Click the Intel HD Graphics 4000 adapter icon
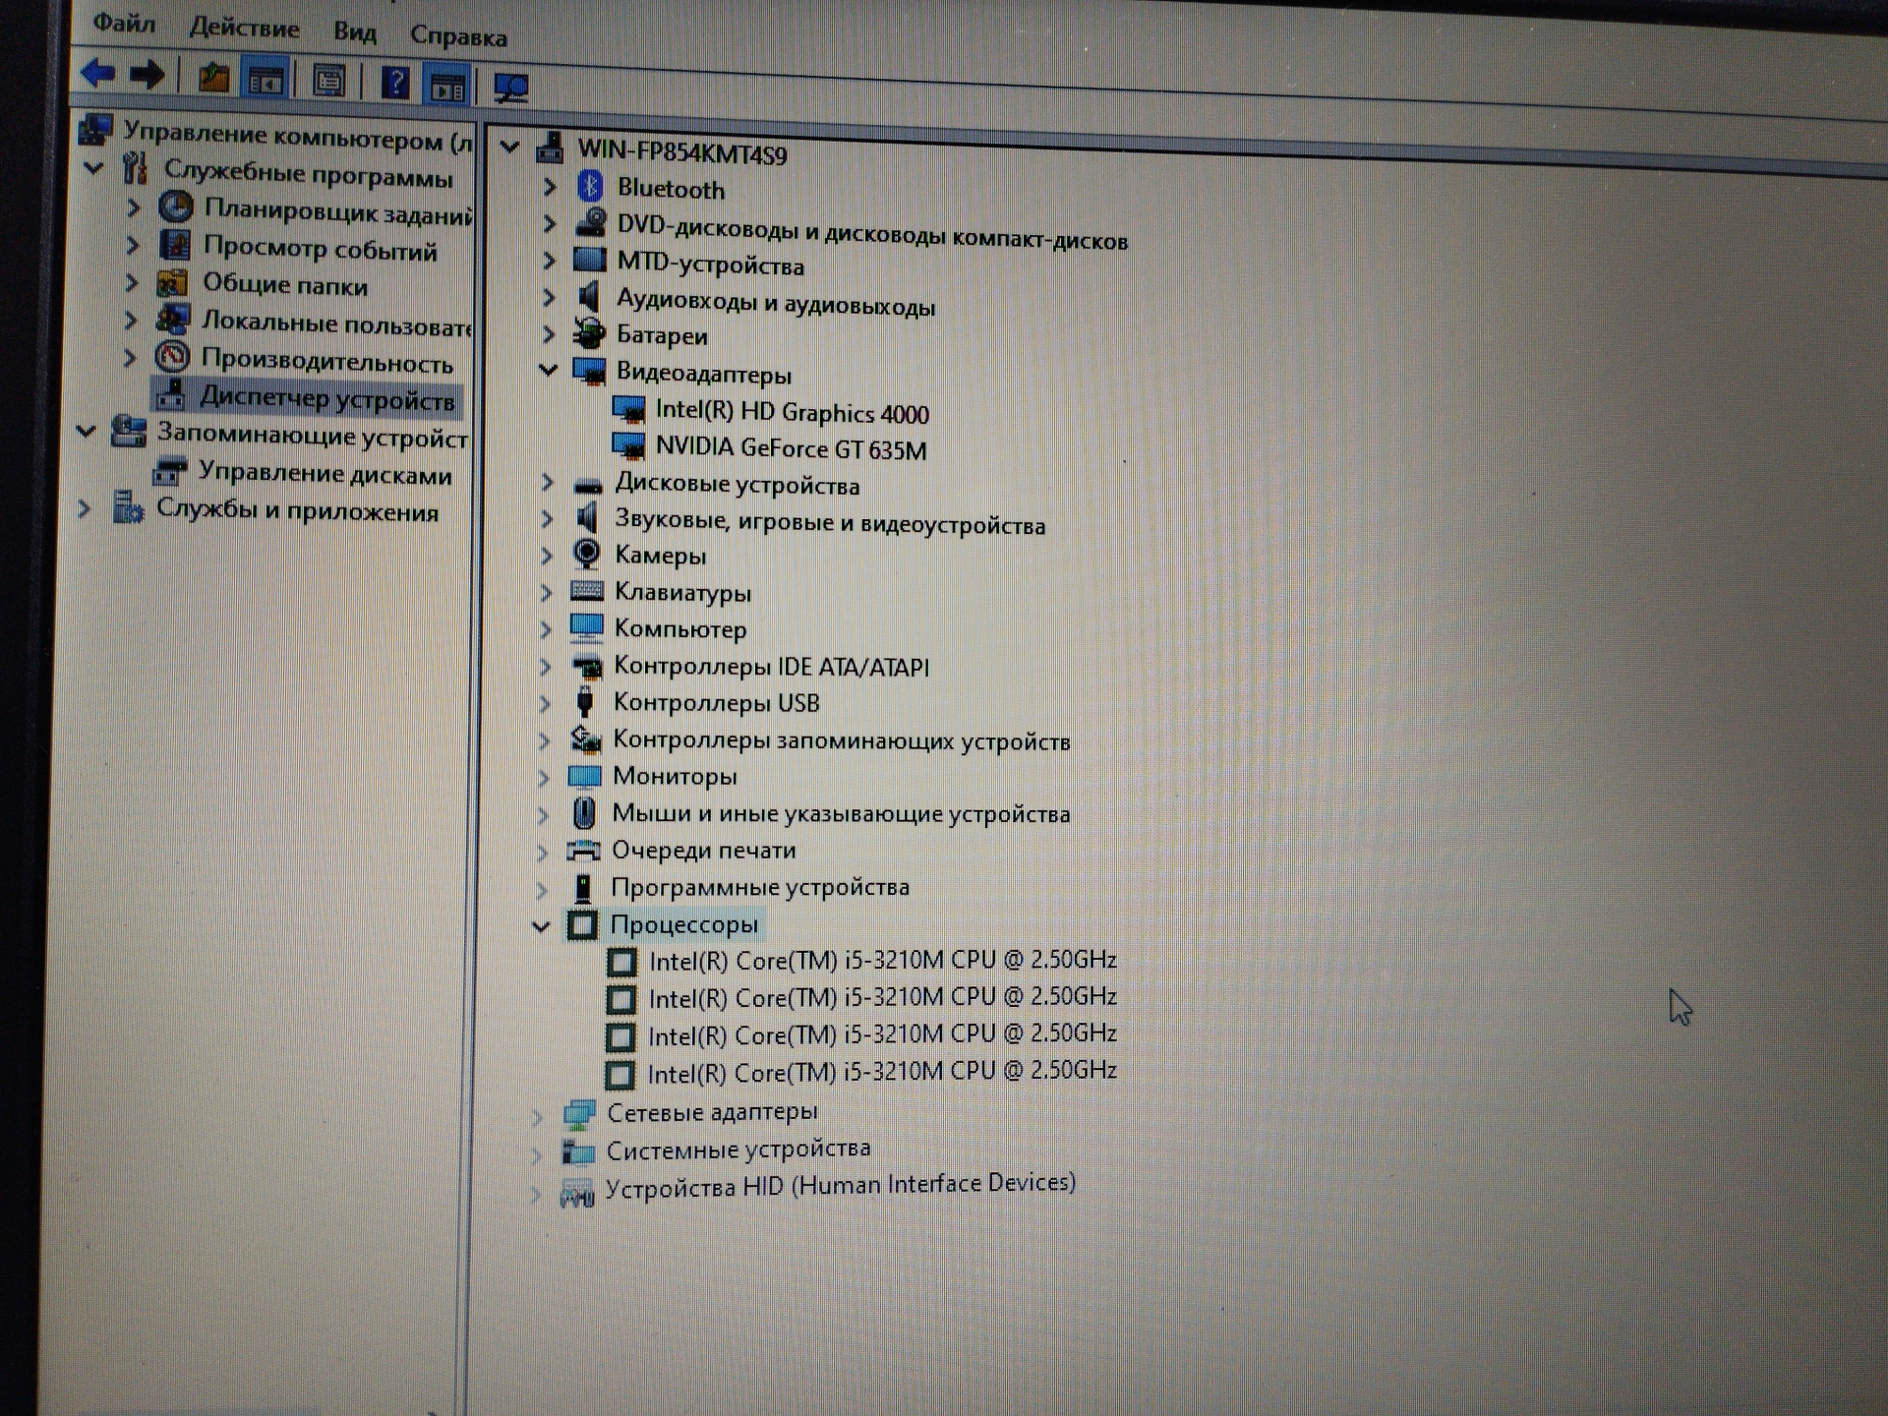Screen dimensions: 1888x1416 click(x=628, y=408)
